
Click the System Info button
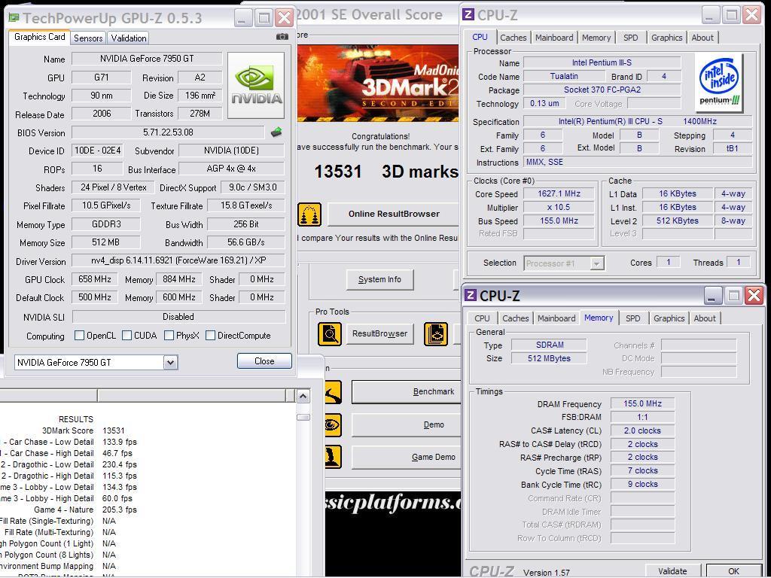click(x=379, y=280)
